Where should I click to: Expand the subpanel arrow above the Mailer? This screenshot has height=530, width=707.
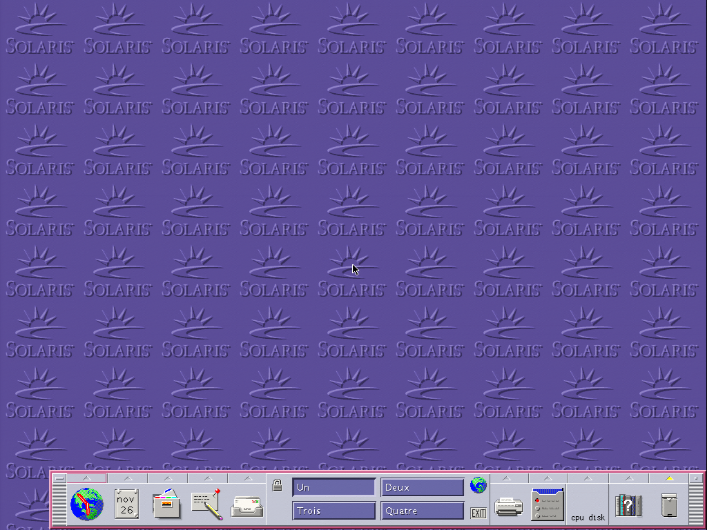(248, 478)
